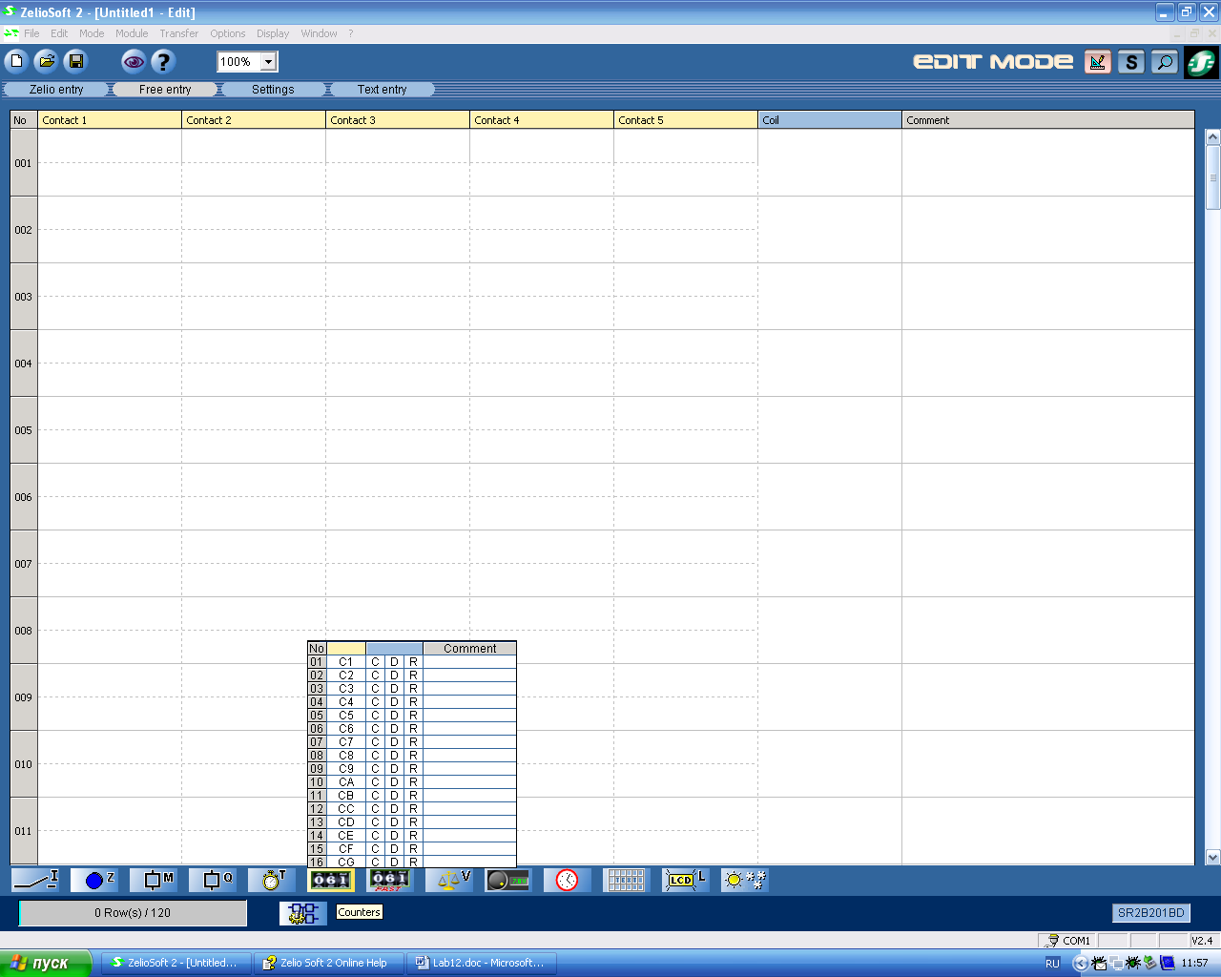Select the analog comparators dial icon
1221x977 pixels.
click(507, 880)
